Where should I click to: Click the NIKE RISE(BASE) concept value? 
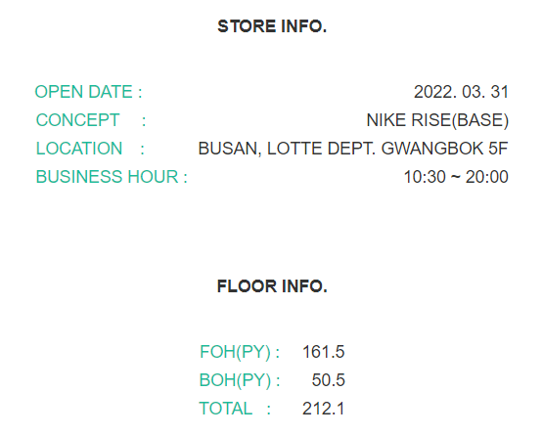[437, 121]
